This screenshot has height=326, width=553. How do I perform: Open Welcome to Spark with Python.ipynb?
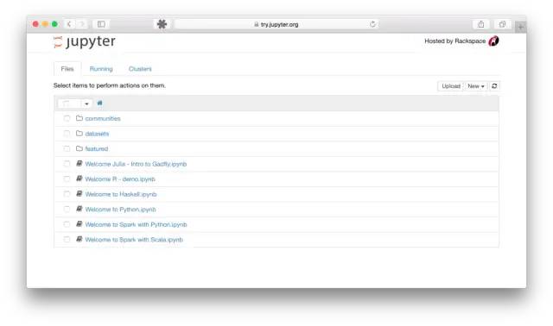point(137,224)
